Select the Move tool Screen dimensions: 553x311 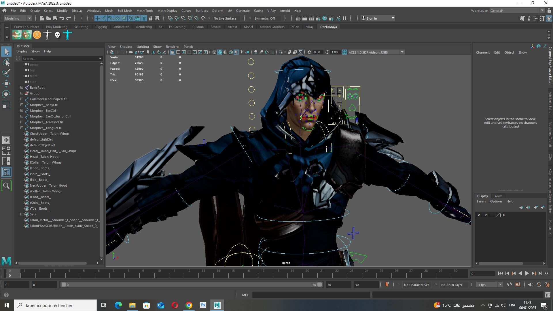click(x=6, y=84)
